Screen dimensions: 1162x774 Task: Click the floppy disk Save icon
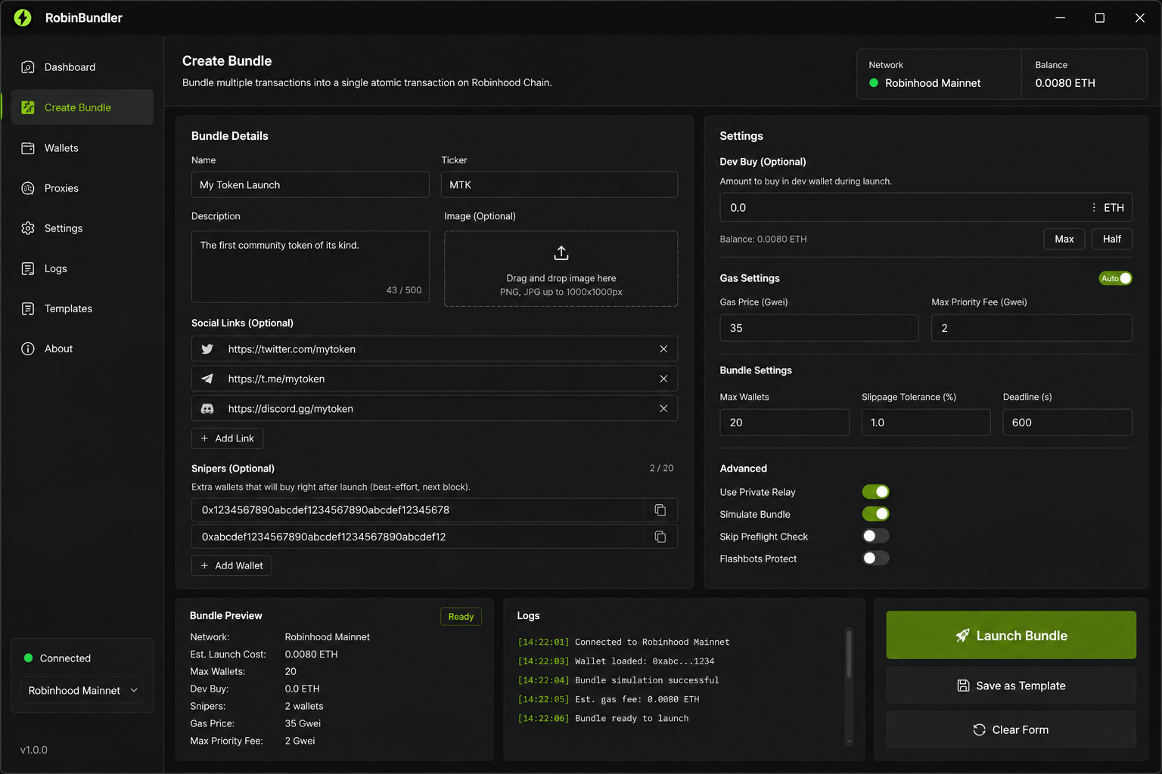[963, 686]
